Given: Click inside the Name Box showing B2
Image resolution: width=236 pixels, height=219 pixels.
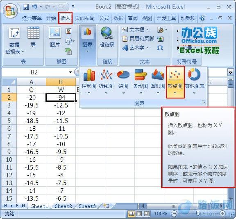Looking at the screenshot, I should coord(34,72).
